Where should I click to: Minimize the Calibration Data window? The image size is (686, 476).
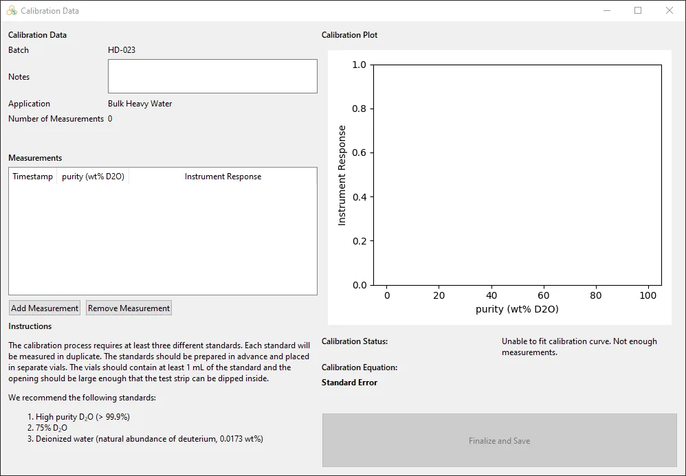click(607, 10)
